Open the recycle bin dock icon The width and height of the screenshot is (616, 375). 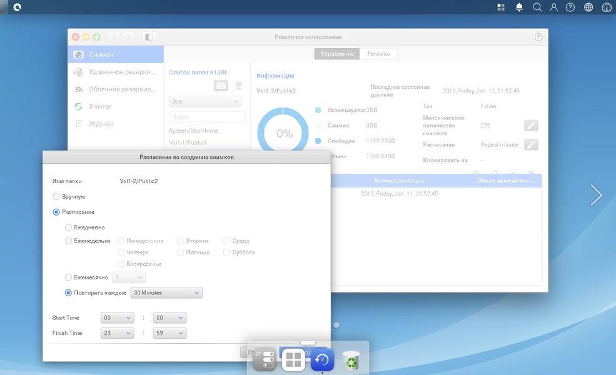click(x=351, y=360)
